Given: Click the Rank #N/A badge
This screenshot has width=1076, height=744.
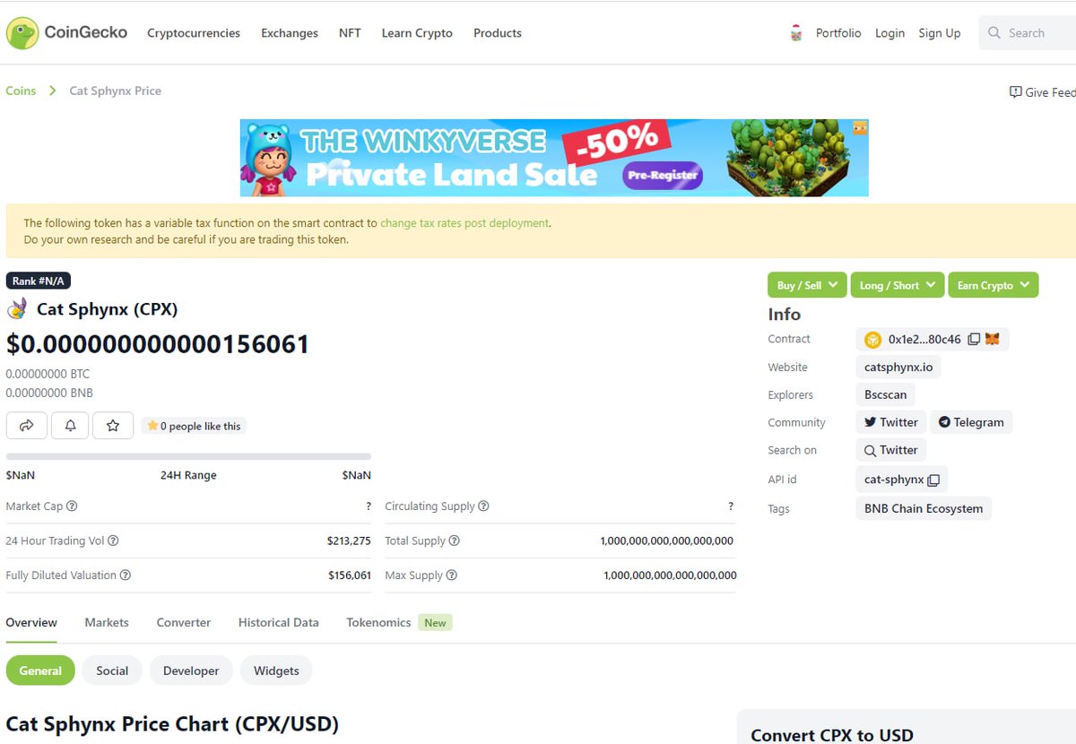Looking at the screenshot, I should [38, 281].
